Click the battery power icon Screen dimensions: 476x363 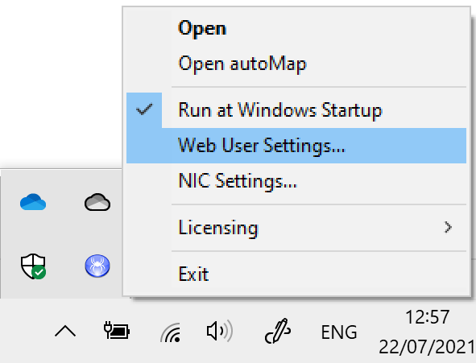tap(117, 331)
